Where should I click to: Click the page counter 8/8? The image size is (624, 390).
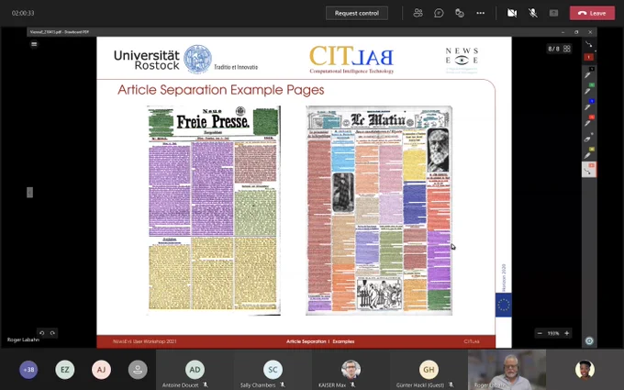click(553, 49)
